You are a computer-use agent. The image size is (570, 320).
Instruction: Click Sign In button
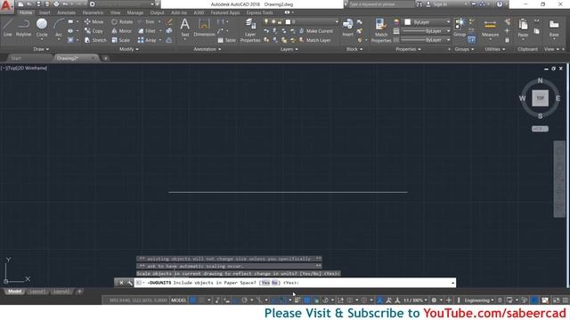437,4
